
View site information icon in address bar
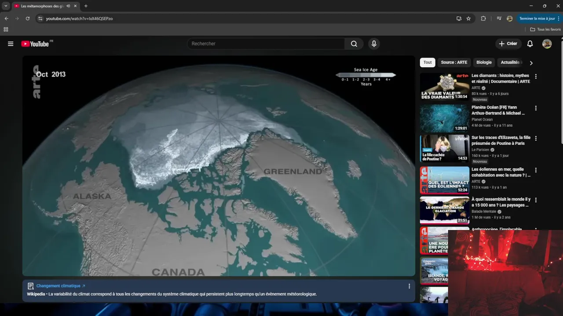40,18
